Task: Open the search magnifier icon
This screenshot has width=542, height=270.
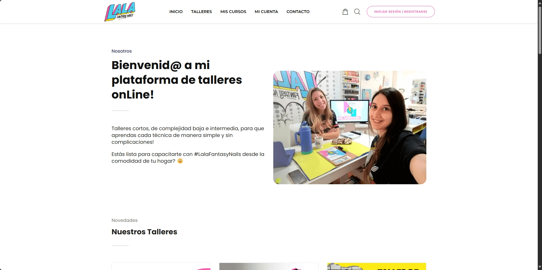Action: click(x=357, y=12)
